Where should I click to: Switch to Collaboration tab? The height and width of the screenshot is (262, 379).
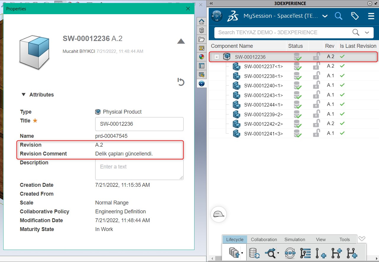pyautogui.click(x=264, y=239)
